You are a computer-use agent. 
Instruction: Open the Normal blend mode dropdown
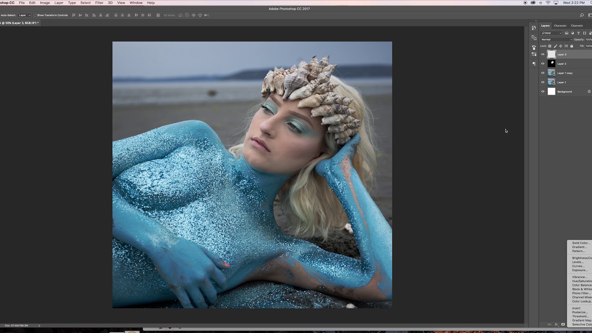pos(556,39)
